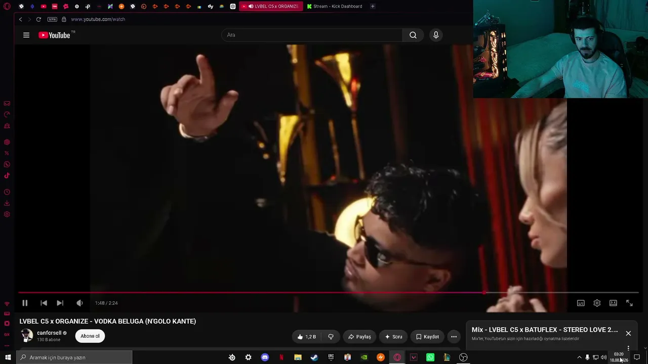
Task: Pause the YouTube video
Action: coord(25,303)
